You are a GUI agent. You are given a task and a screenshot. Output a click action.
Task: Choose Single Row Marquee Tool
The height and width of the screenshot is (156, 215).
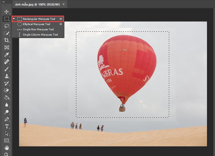pyautogui.click(x=38, y=29)
